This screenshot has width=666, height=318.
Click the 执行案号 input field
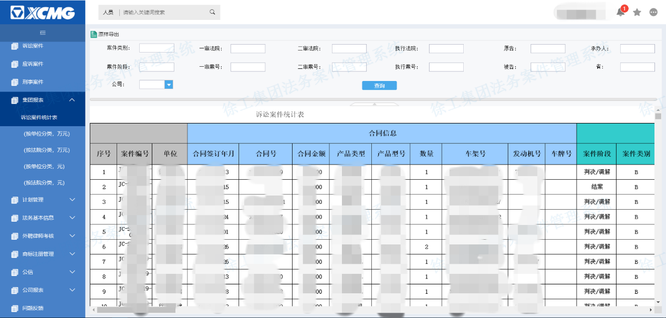(x=446, y=67)
